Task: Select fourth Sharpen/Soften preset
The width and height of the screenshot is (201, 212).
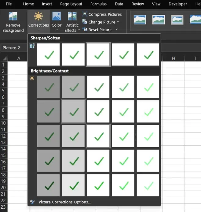Action: click(123, 54)
